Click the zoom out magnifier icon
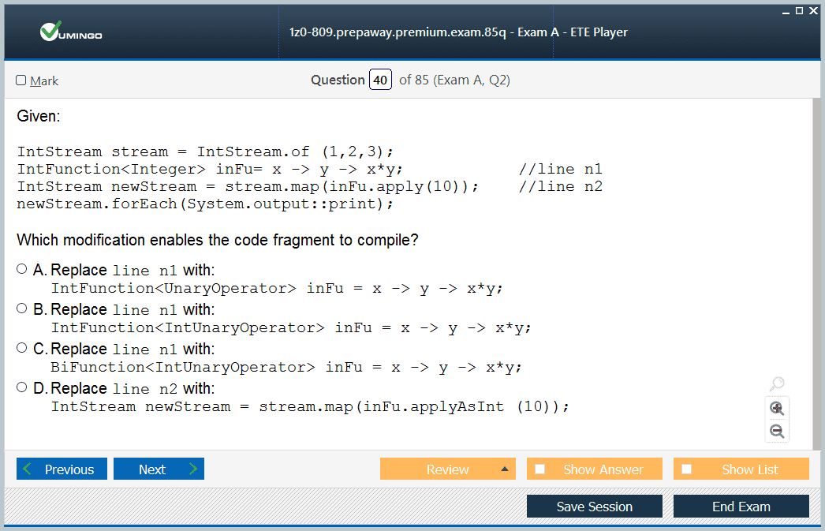 777,431
